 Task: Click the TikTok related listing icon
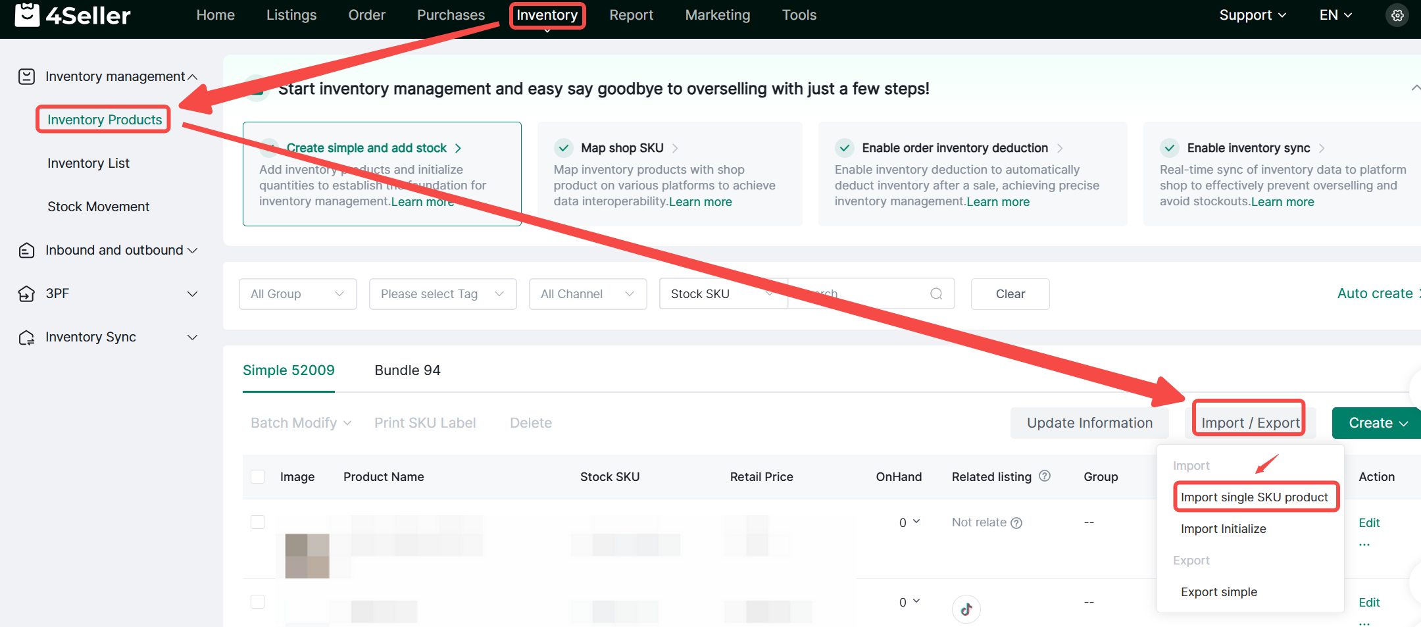[966, 609]
